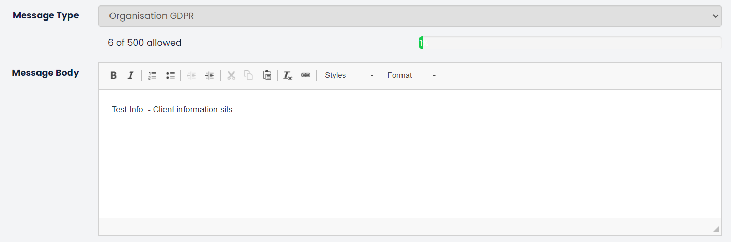Click the insert link icon
The height and width of the screenshot is (242, 731).
(x=306, y=75)
